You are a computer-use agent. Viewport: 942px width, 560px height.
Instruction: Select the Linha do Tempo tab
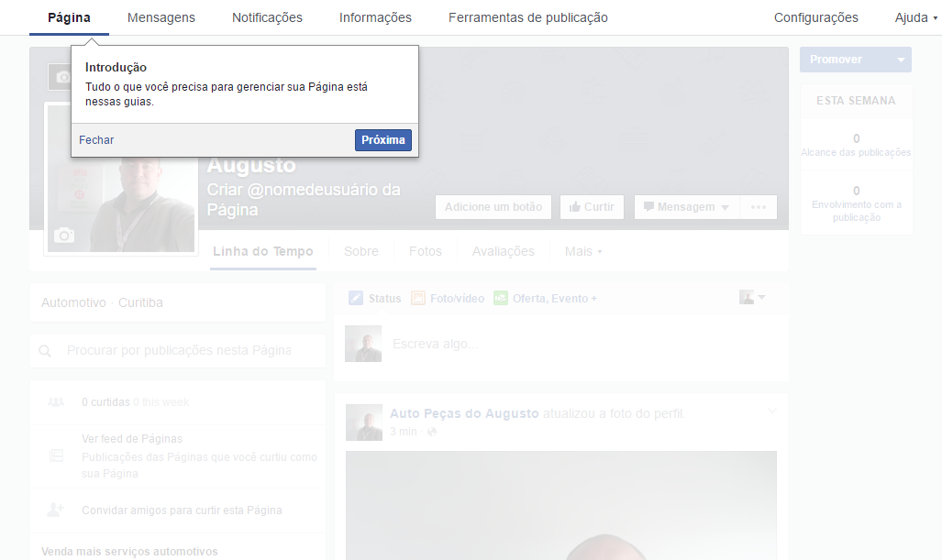(263, 251)
